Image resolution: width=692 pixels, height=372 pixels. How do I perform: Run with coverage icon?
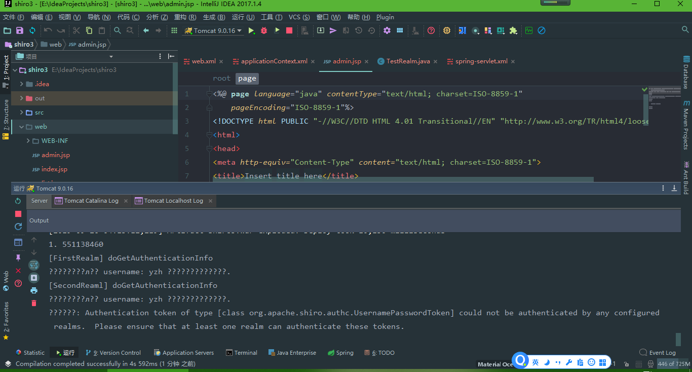[x=277, y=30]
